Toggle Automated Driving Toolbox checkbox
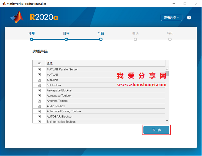This screenshot has width=202, height=156. pyautogui.click(x=39, y=111)
